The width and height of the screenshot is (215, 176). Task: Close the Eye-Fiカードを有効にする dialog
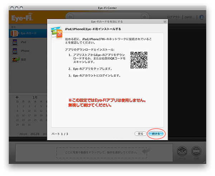[x=165, y=22]
